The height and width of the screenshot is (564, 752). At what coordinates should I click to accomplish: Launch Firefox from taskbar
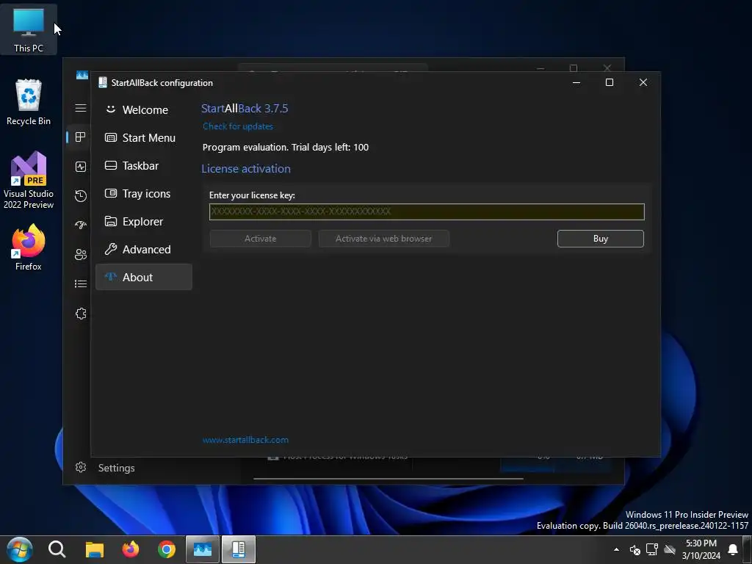coord(131,549)
